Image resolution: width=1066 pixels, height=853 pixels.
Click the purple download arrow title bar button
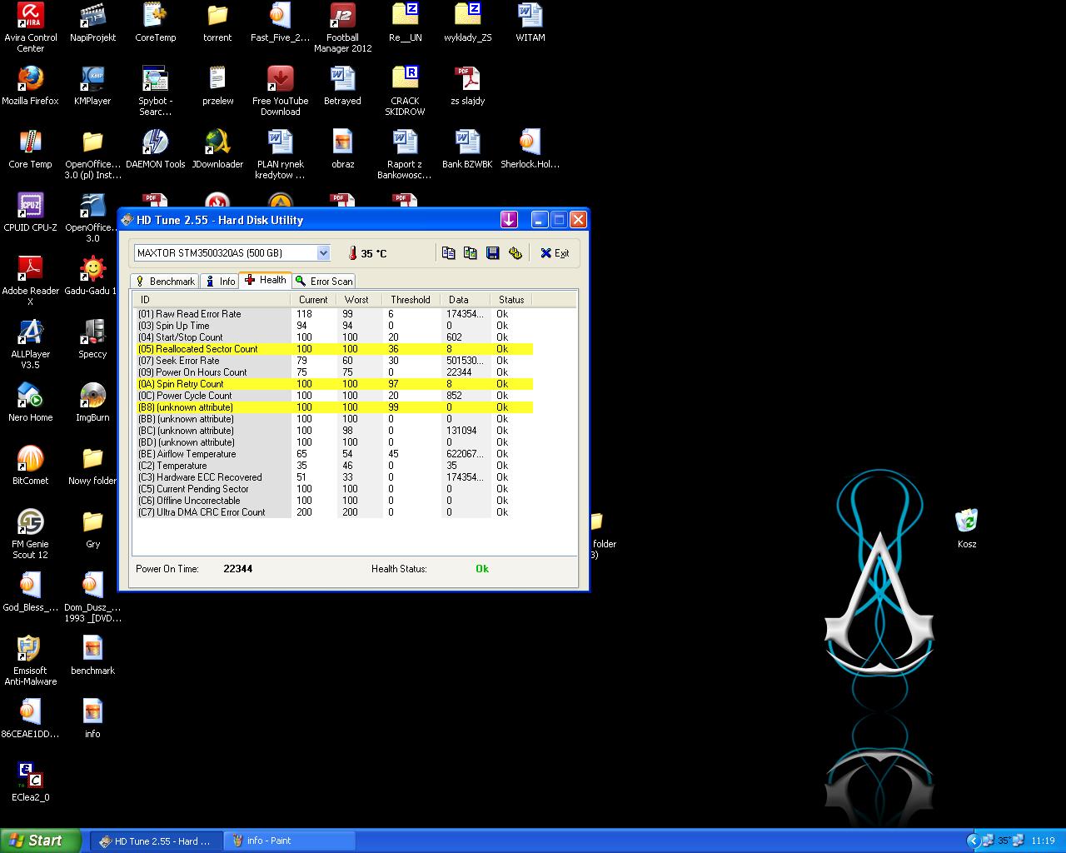(509, 220)
